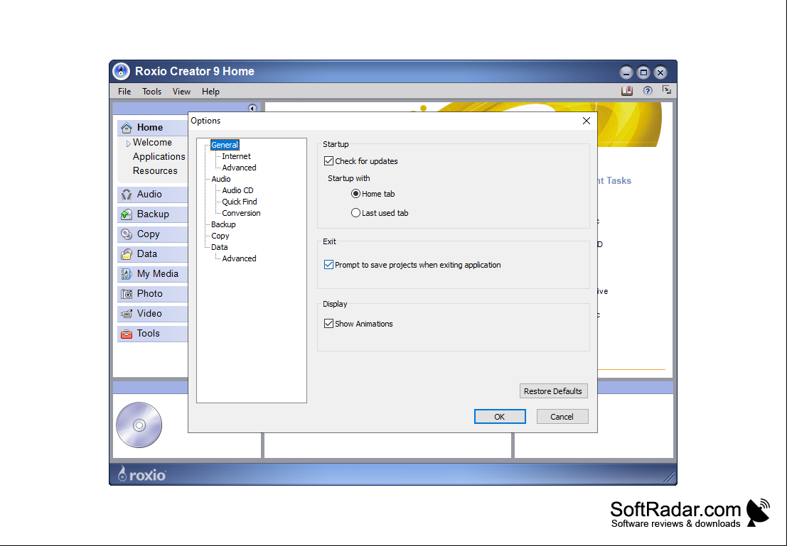Select Internet under General in tree

coord(237,156)
